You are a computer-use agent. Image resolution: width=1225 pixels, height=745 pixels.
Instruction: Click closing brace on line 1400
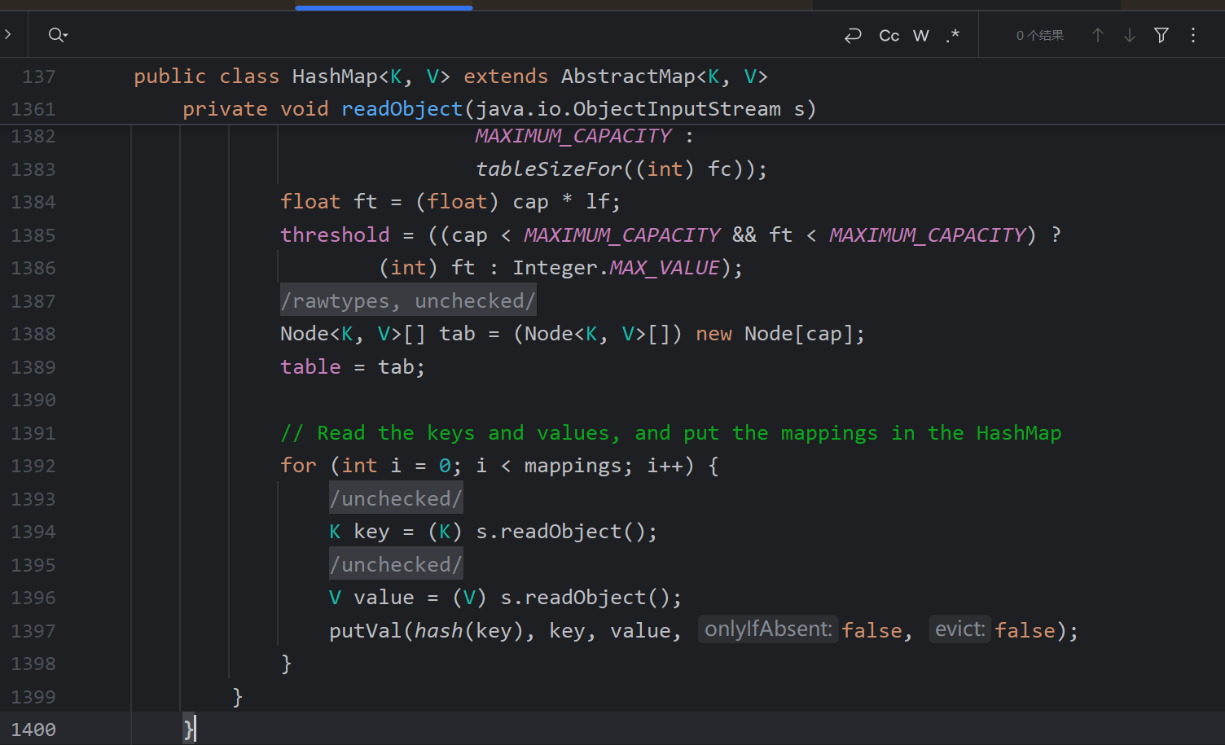(x=188, y=730)
